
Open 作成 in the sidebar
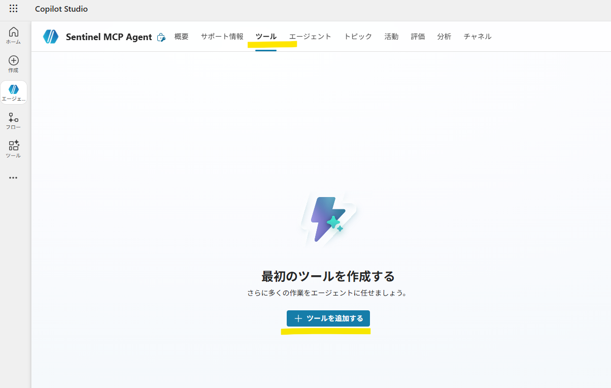point(14,64)
